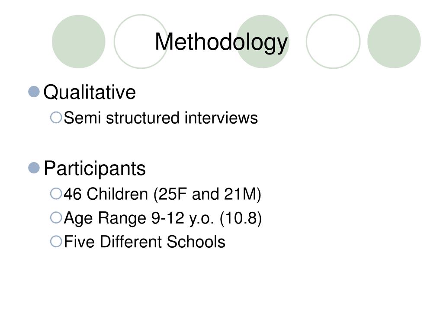
Task: Click the (10.8) mean age text
Action: (x=241, y=218)
